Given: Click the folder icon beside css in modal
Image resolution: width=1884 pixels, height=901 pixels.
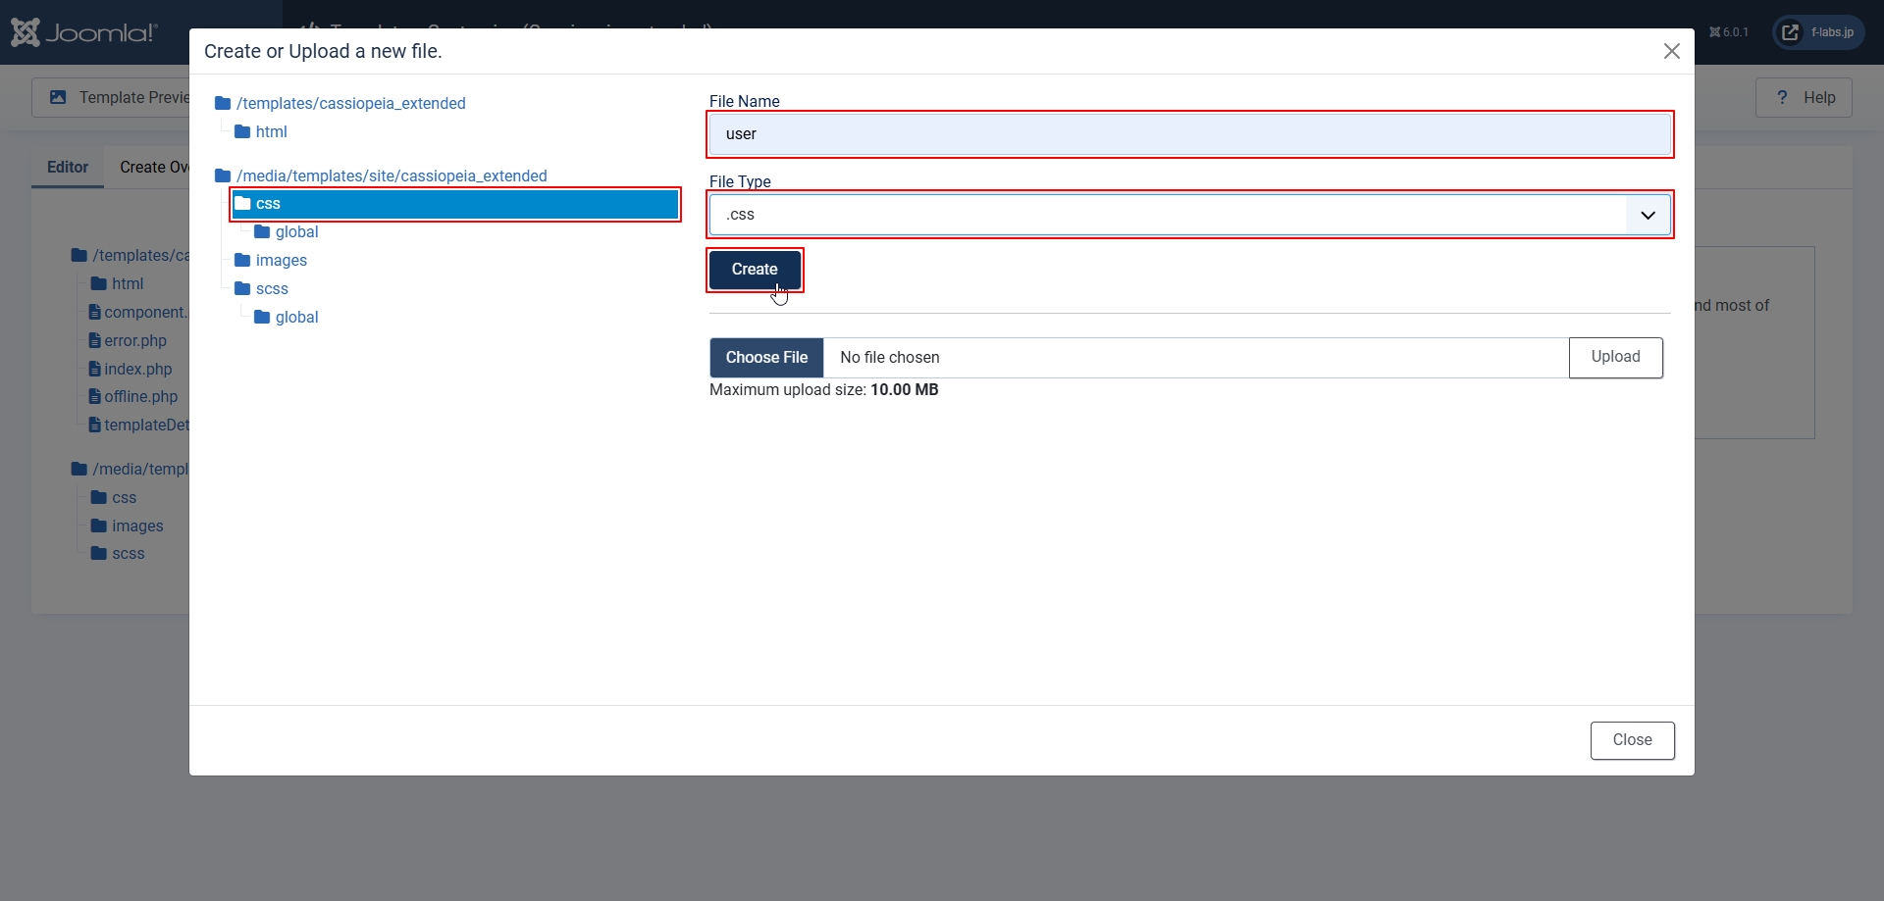Looking at the screenshot, I should coord(242,204).
